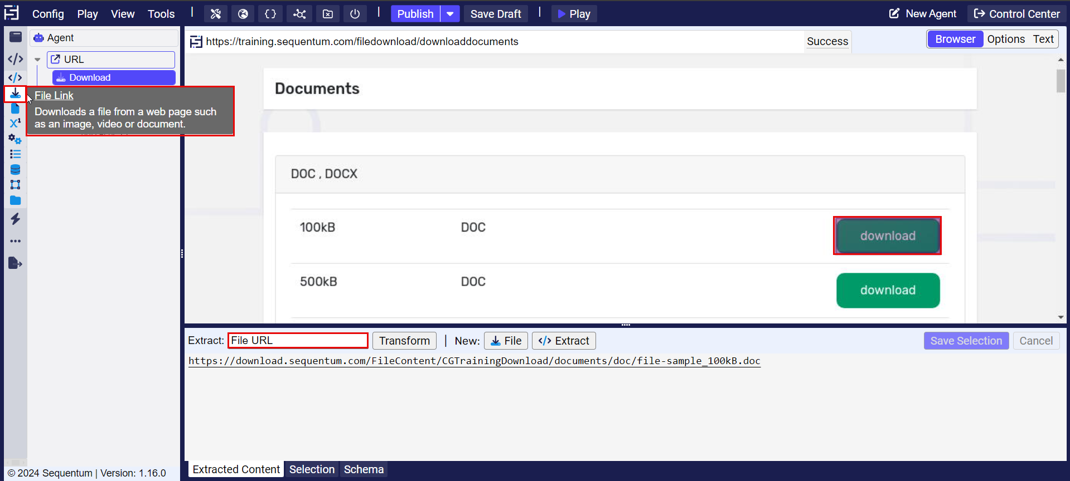Open the Selection bottom tab
This screenshot has width=1070, height=481.
point(312,469)
